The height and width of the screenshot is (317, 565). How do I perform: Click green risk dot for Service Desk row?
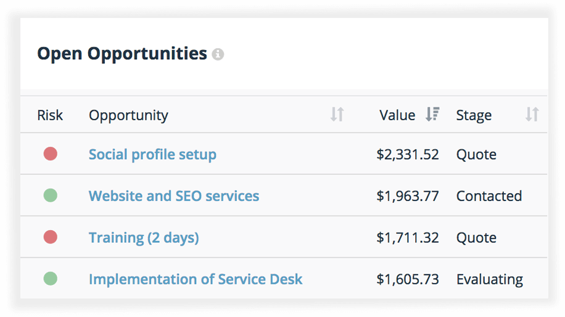click(x=51, y=279)
